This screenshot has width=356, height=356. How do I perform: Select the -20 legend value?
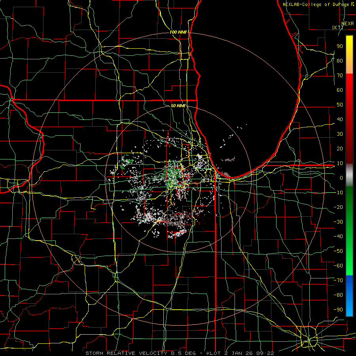(x=338, y=207)
